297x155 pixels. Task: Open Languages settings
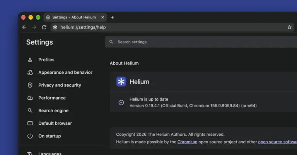point(50,153)
